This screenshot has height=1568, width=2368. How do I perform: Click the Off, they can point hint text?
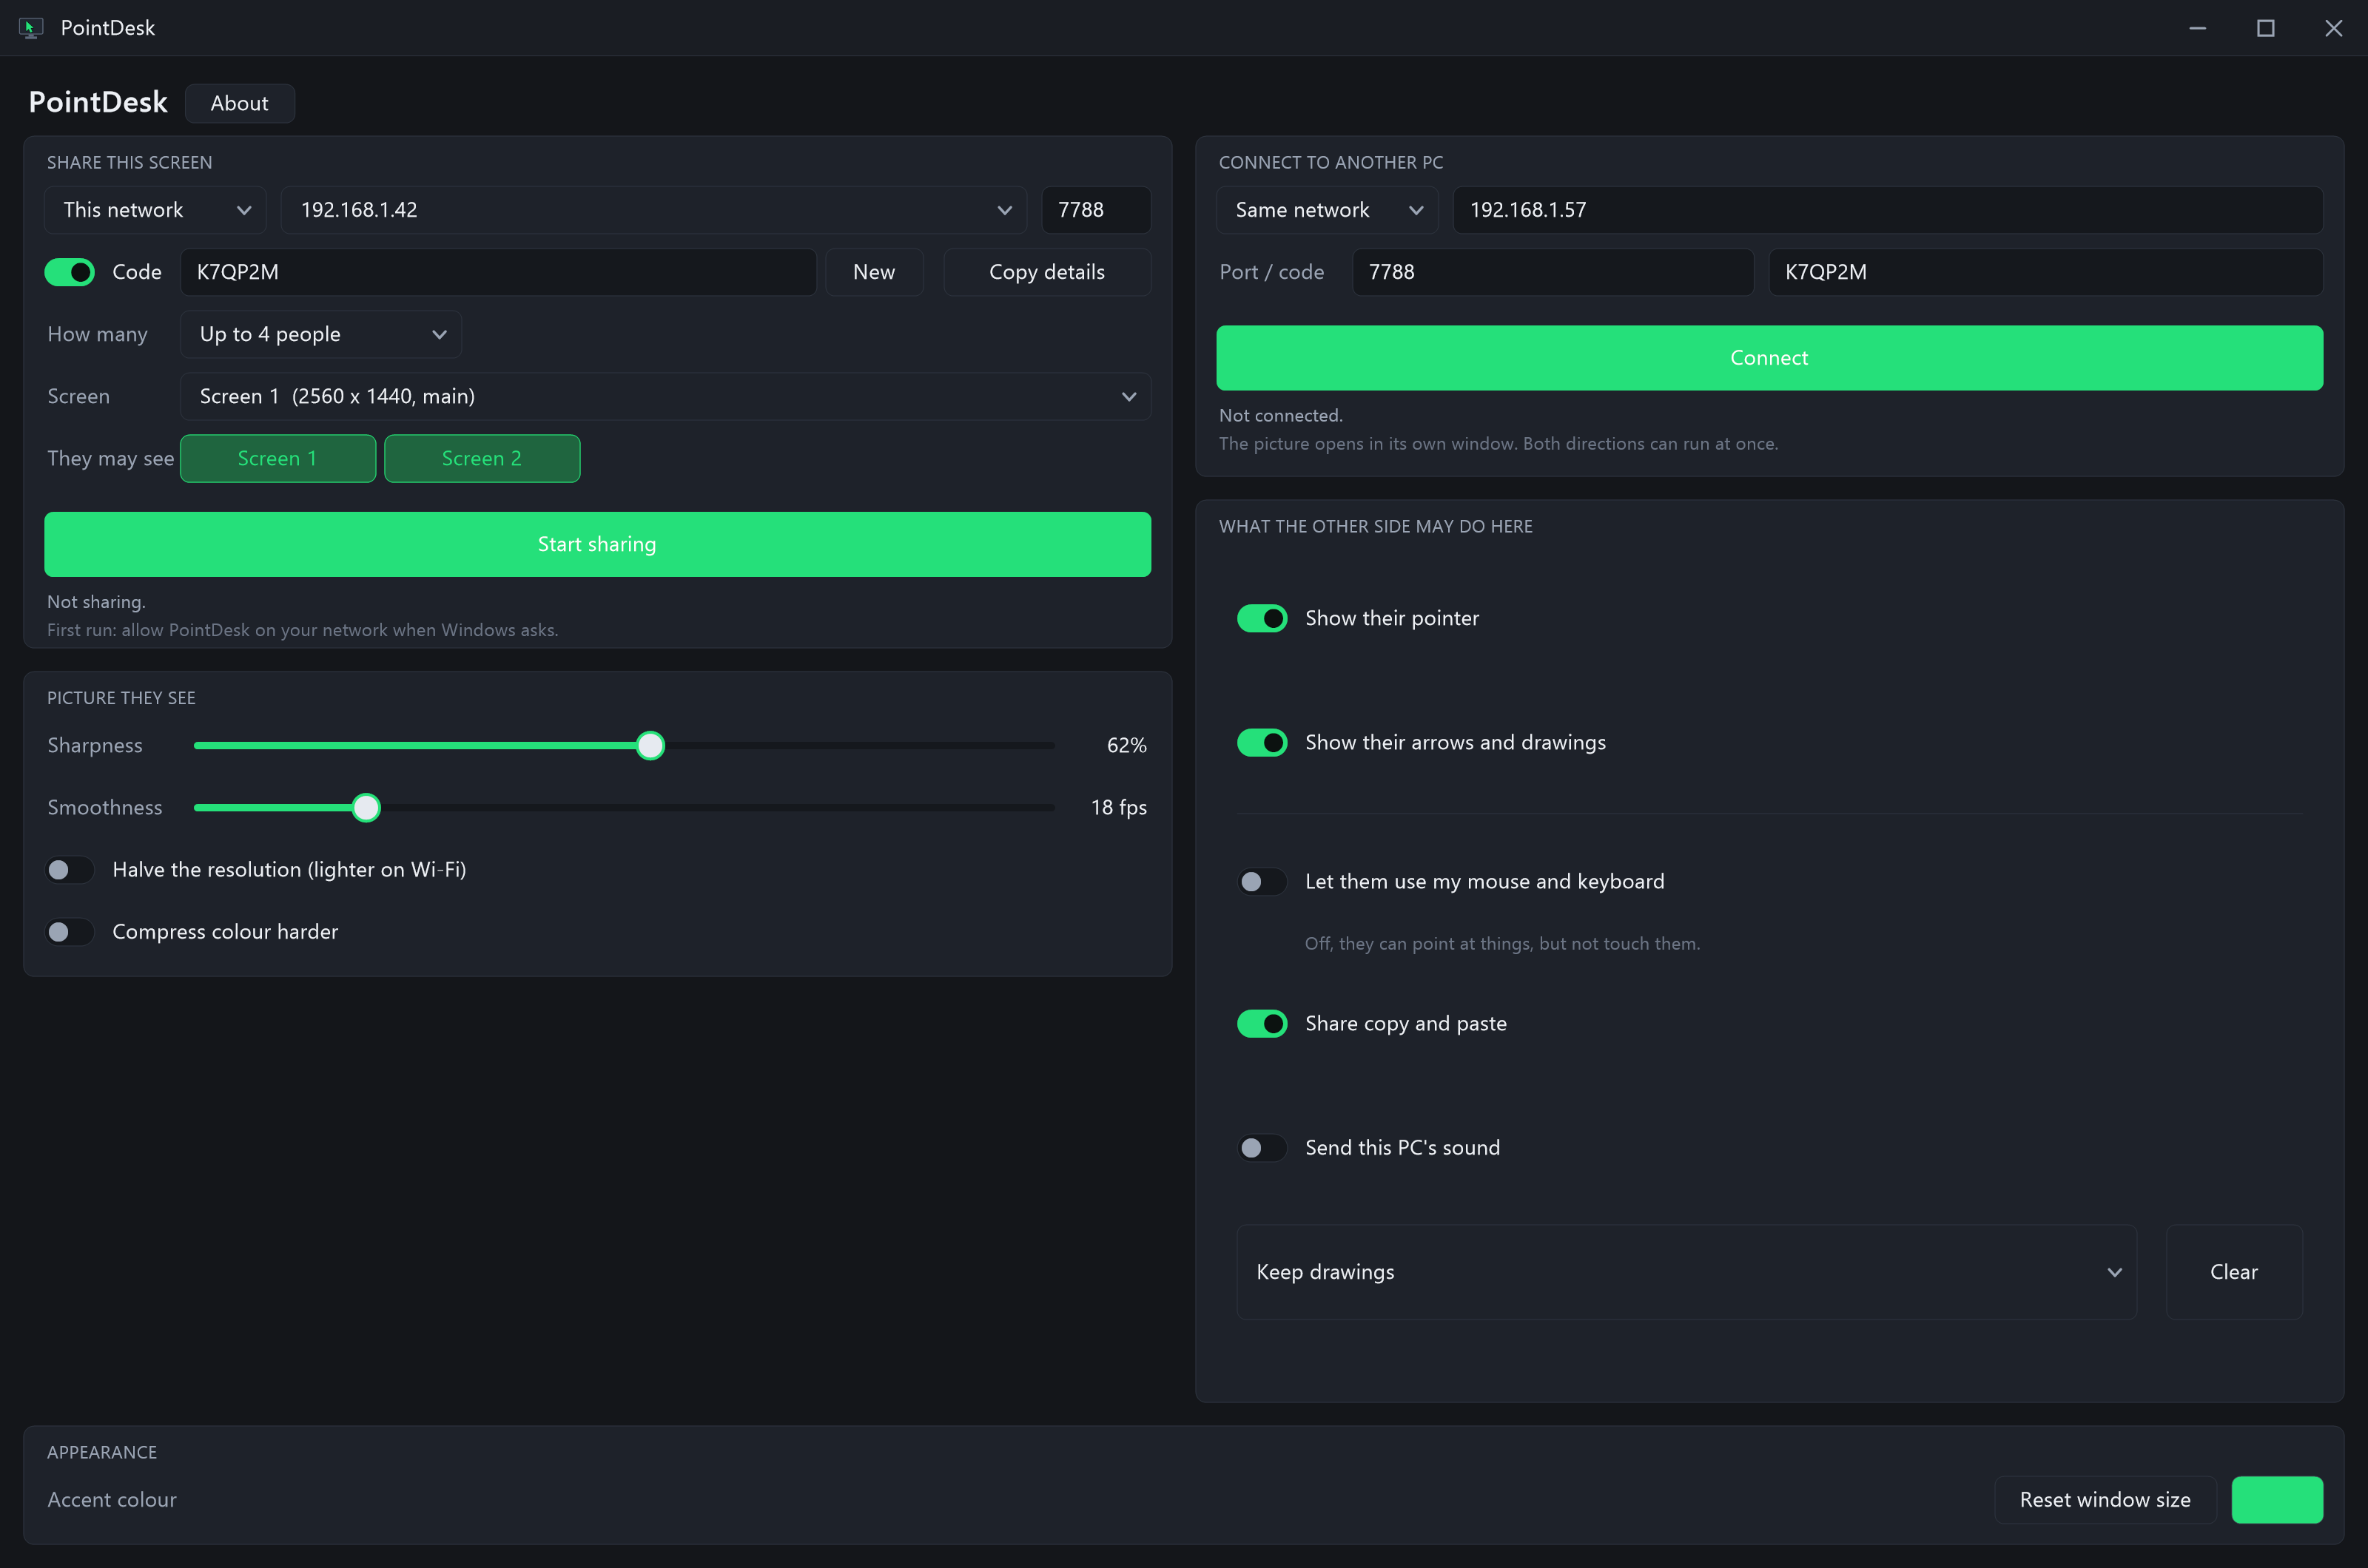pyautogui.click(x=1501, y=944)
